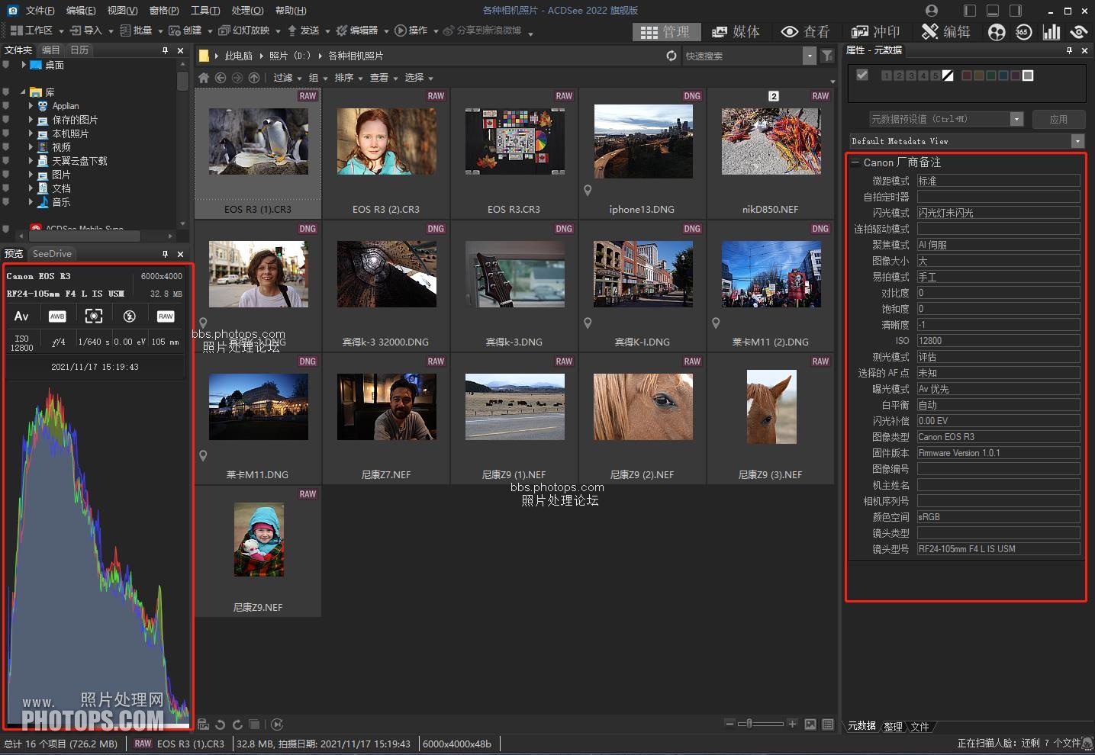Clear rating with the slash box
The height and width of the screenshot is (755, 1095).
(948, 75)
